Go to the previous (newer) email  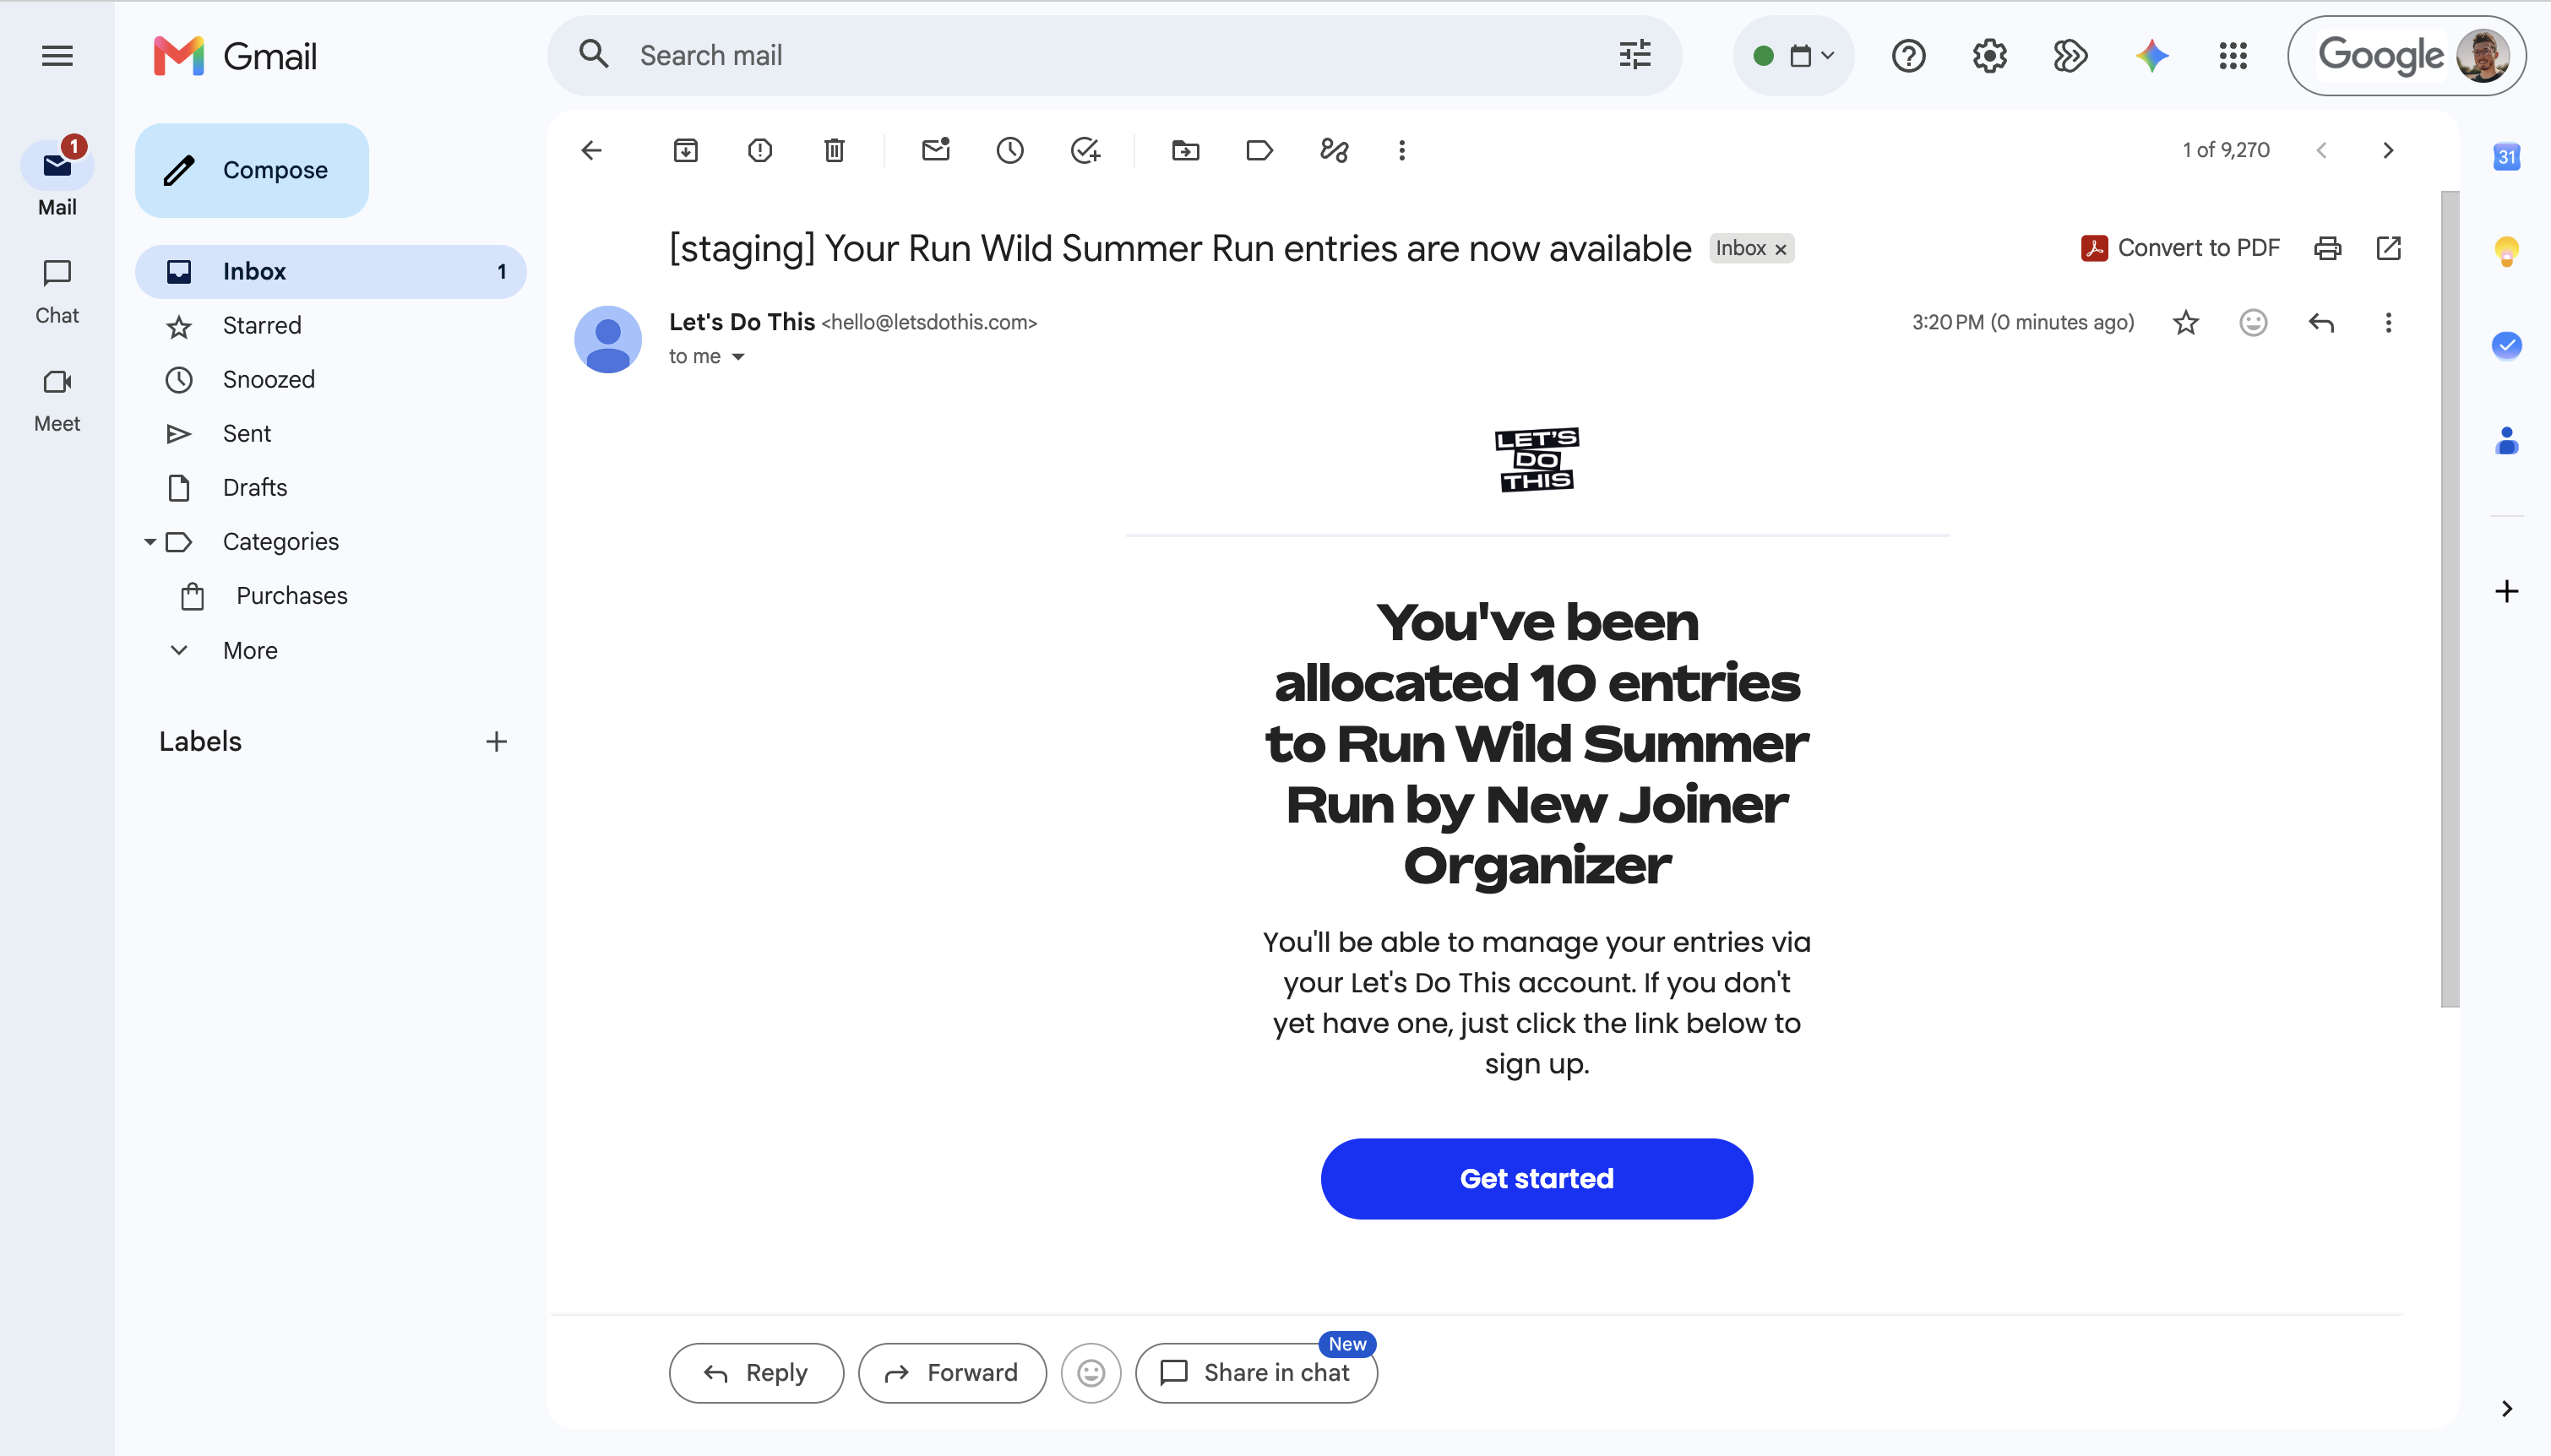click(2322, 150)
